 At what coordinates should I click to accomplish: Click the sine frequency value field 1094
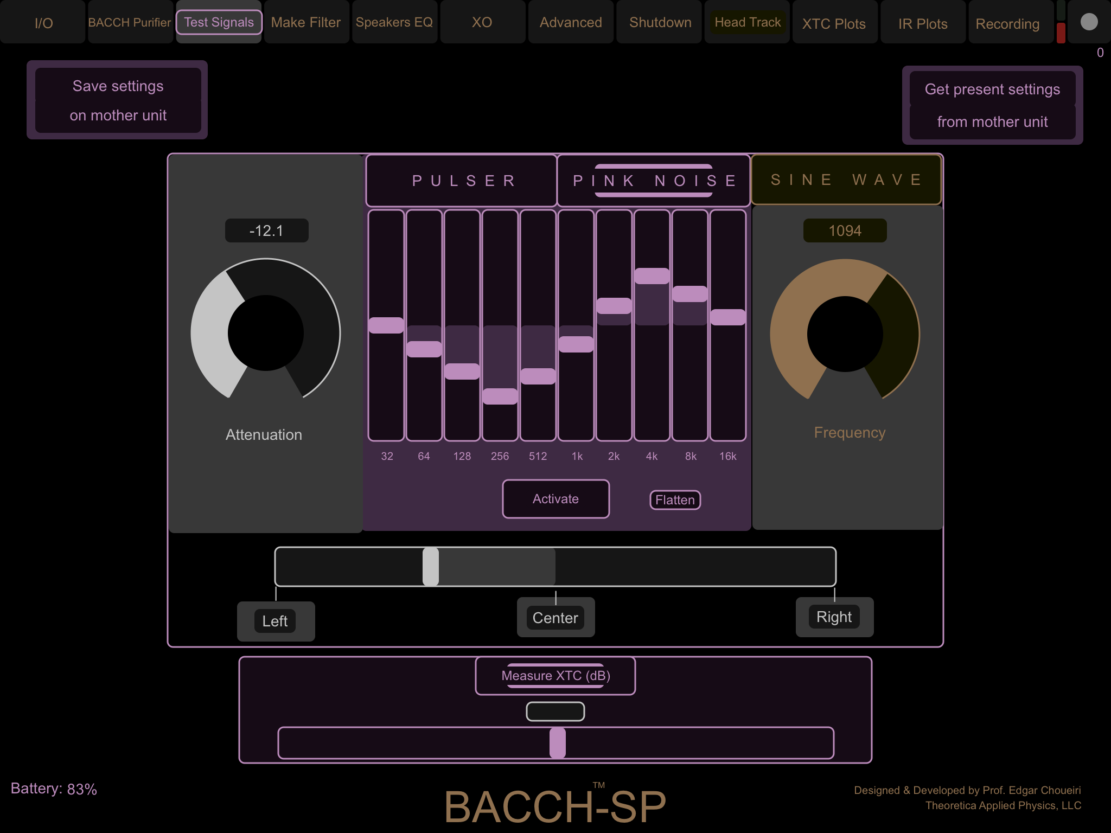(x=845, y=230)
